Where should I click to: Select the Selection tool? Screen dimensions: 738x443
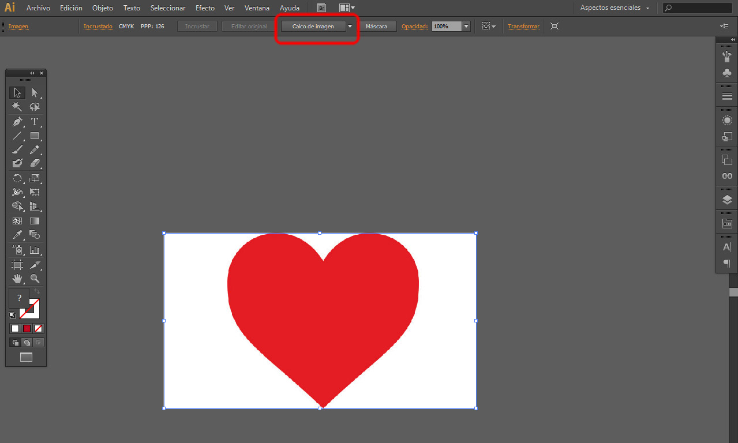17,93
